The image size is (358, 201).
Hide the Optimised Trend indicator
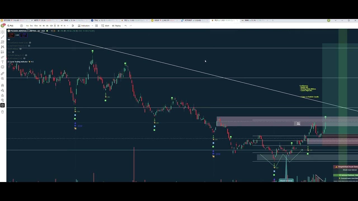tap(29, 46)
